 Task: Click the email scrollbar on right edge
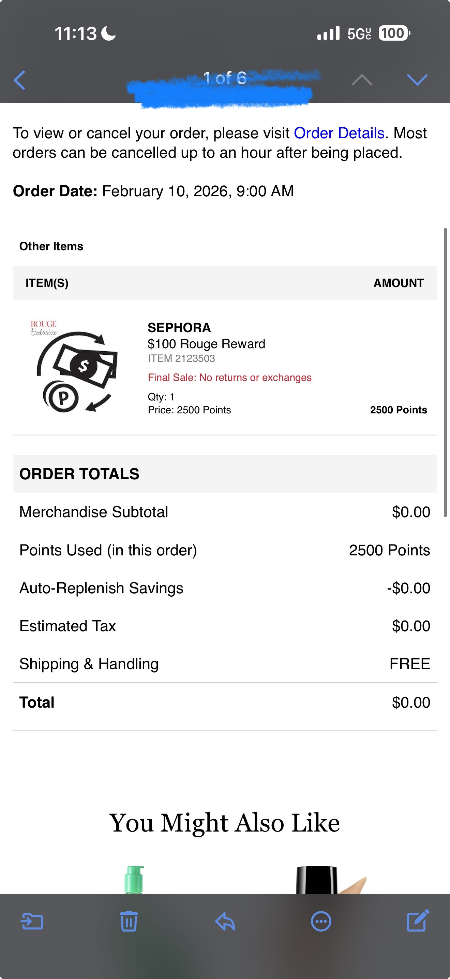[446, 372]
